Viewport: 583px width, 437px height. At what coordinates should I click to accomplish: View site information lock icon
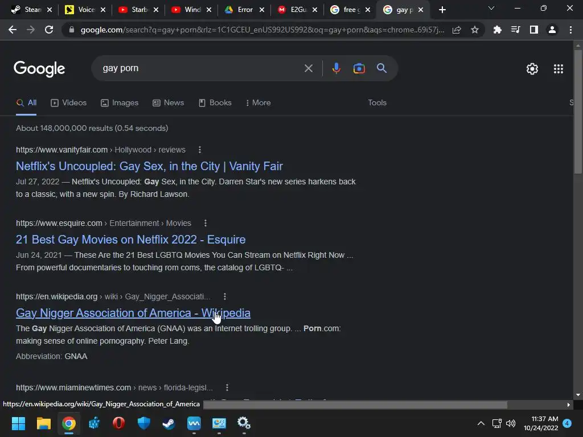(x=72, y=30)
